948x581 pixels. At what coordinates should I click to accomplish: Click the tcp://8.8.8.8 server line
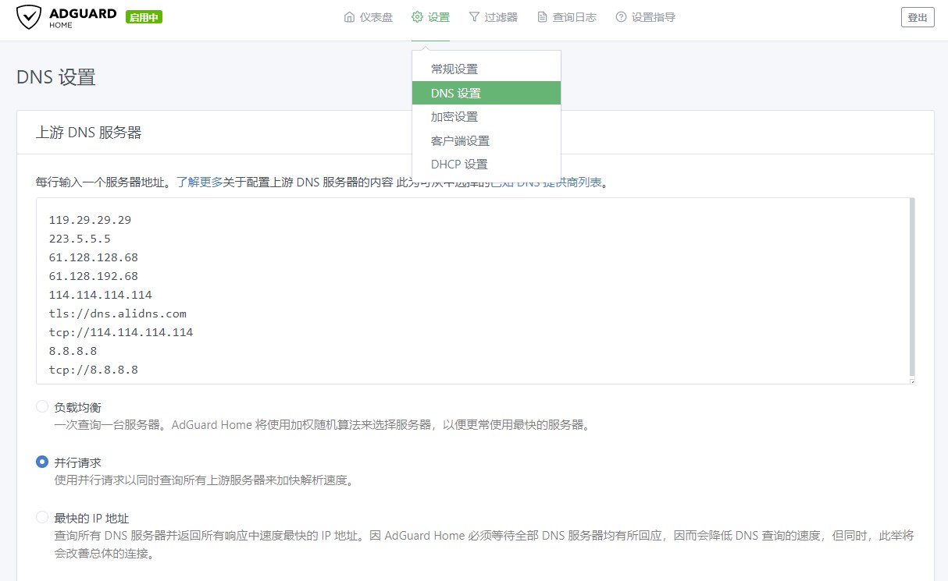93,370
